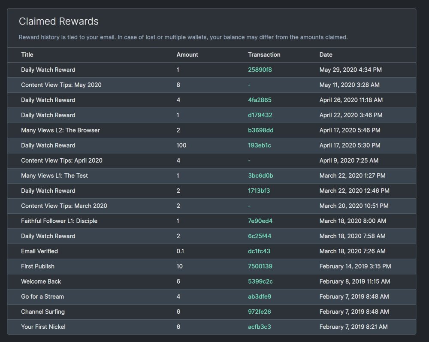Image resolution: width=429 pixels, height=342 pixels.
Task: Click the amount 10 for First Publish
Action: [179, 266]
